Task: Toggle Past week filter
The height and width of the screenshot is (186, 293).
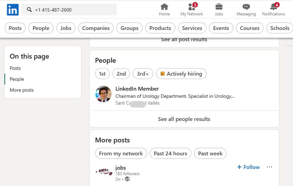Action: pyautogui.click(x=210, y=153)
